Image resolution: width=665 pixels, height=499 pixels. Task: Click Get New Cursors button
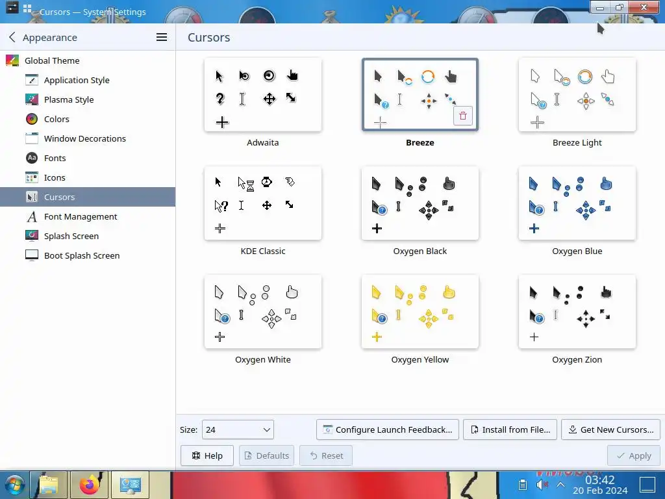coord(610,430)
